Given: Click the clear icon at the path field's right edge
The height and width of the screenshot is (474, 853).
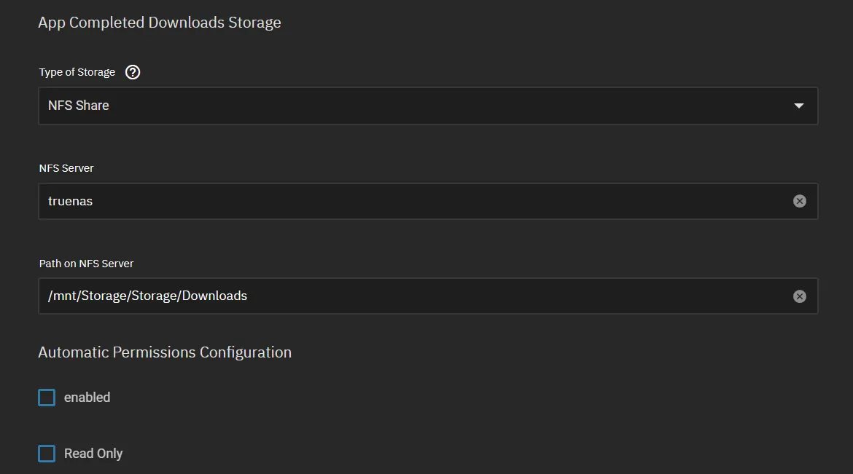Looking at the screenshot, I should pyautogui.click(x=799, y=296).
